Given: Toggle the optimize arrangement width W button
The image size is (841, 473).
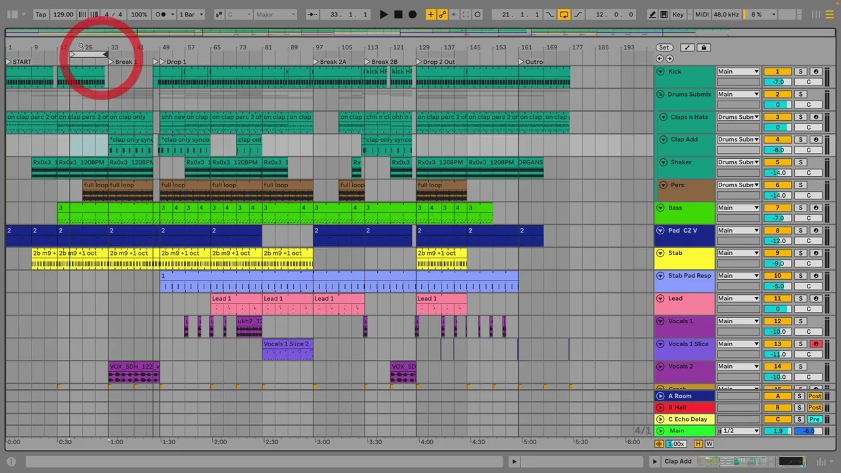Looking at the screenshot, I should [x=708, y=444].
